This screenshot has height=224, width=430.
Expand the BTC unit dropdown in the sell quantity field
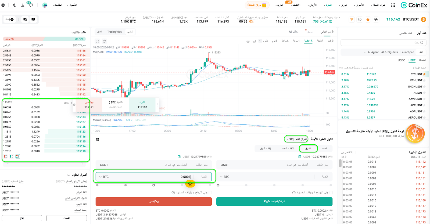[104, 177]
